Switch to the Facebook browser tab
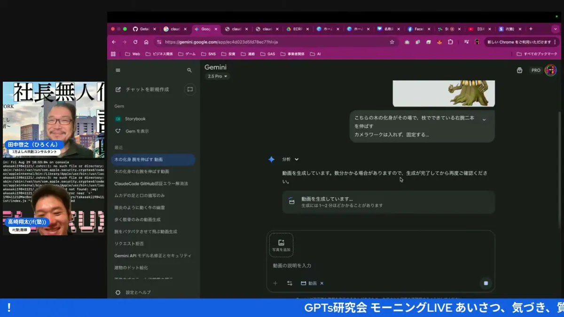The height and width of the screenshot is (317, 564). (x=418, y=29)
